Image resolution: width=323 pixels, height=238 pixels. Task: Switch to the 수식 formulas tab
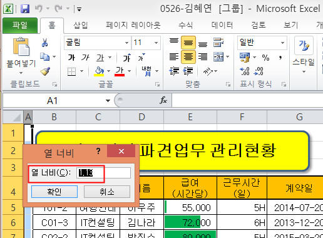tap(185, 26)
